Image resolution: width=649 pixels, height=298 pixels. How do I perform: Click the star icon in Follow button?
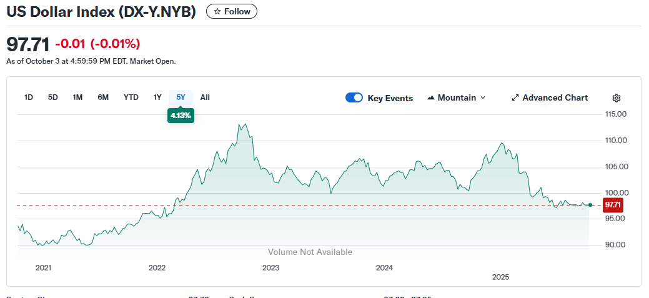click(x=217, y=12)
